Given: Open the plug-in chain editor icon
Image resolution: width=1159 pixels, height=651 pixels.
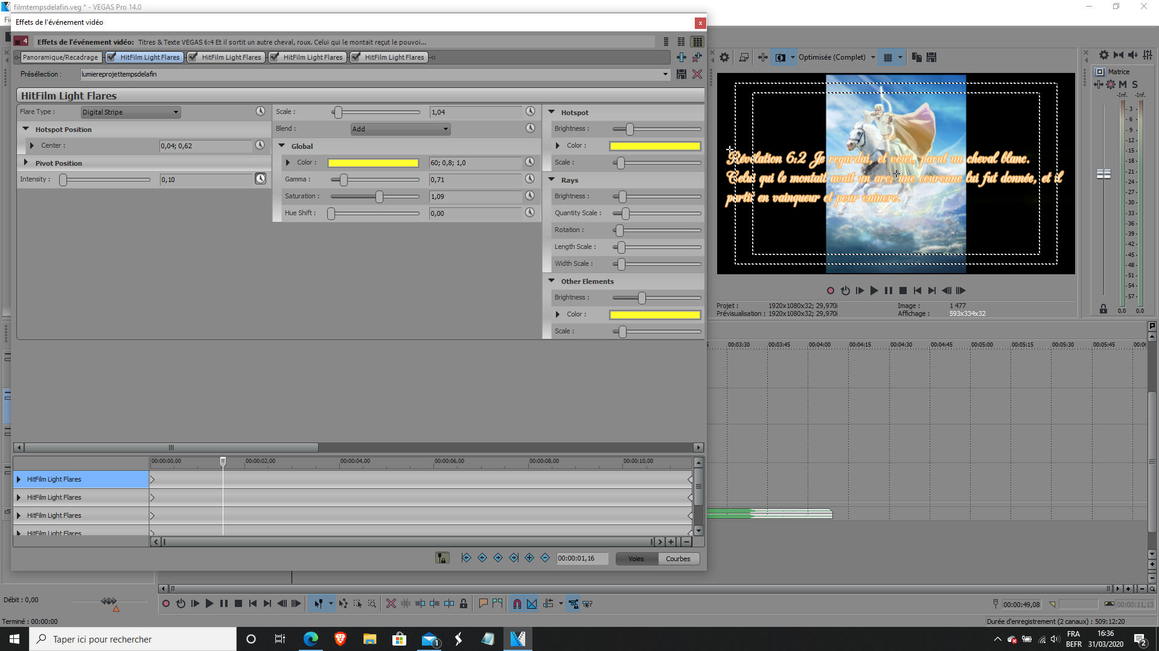Looking at the screenshot, I should coord(681,57).
